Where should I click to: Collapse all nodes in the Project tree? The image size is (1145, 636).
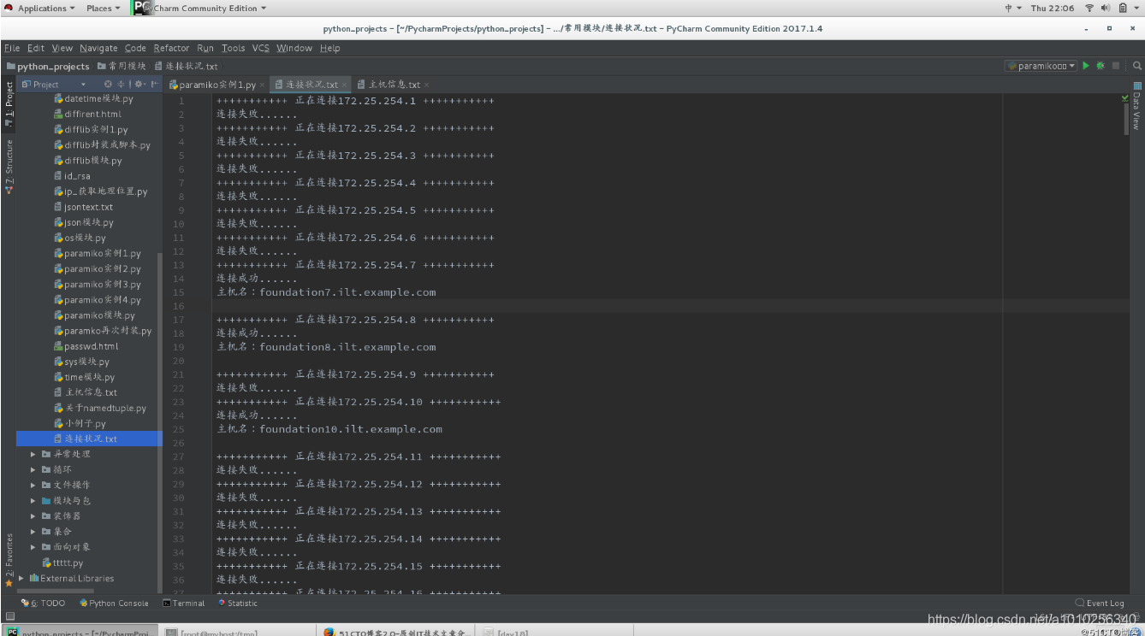[x=121, y=84]
